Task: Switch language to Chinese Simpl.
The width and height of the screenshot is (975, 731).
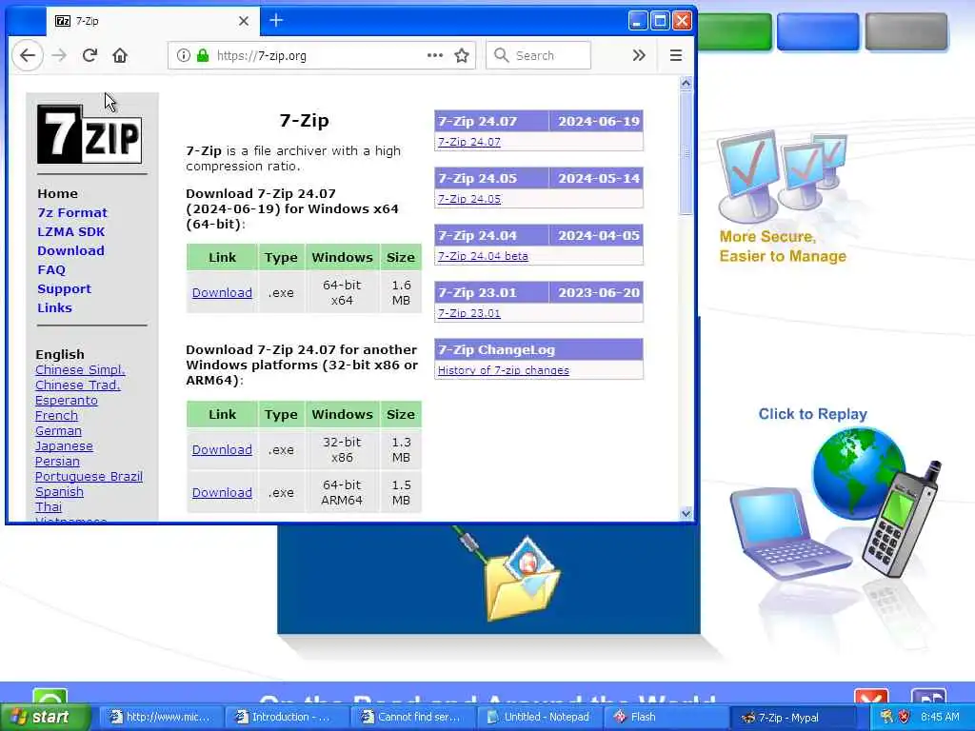Action: coord(80,370)
